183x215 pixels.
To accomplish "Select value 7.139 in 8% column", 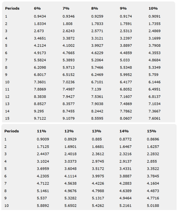I will (96, 89).
